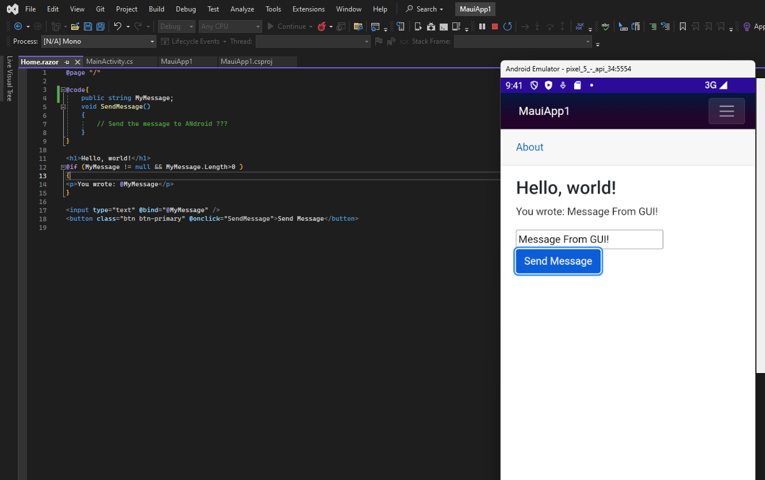Open the Window menu
Screen dimensions: 765x480
(349, 9)
